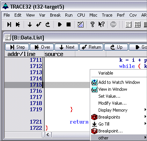Start execution with the Go play icon
This screenshot has width=147, height=141.
(x=60, y=24)
